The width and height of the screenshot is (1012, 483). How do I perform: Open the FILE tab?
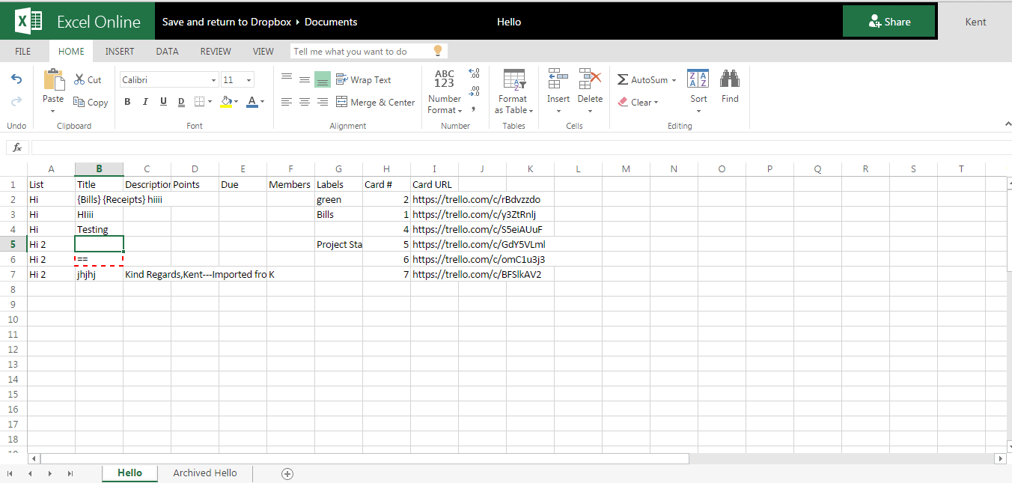[x=23, y=52]
